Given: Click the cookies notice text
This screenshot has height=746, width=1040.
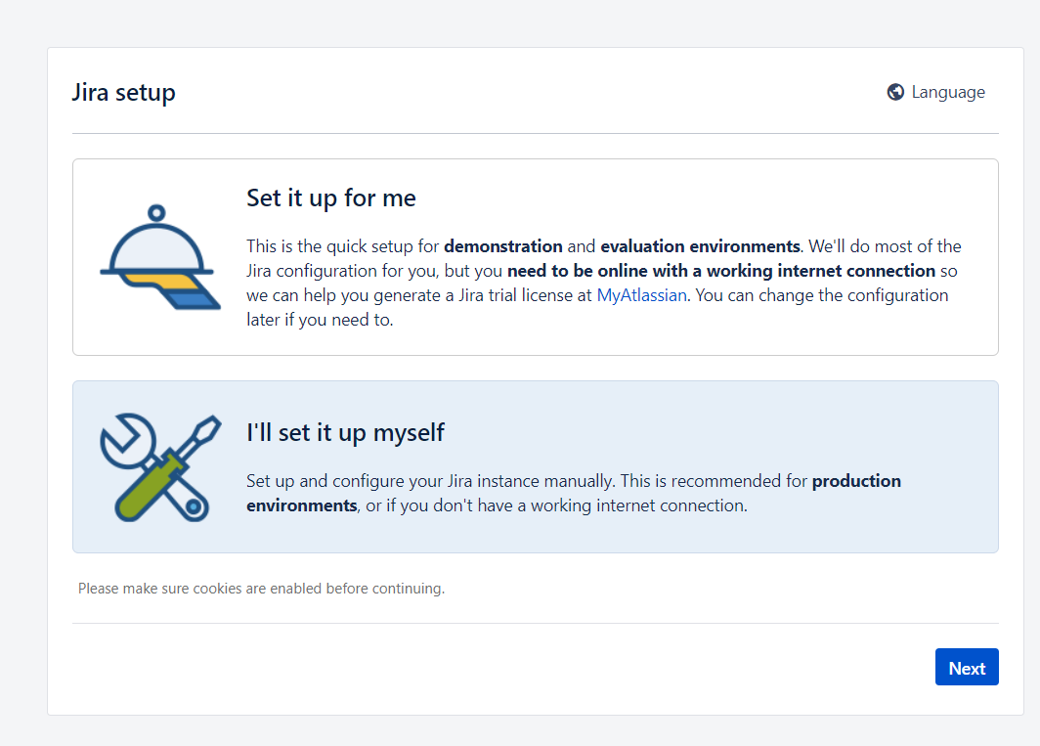Looking at the screenshot, I should point(260,588).
